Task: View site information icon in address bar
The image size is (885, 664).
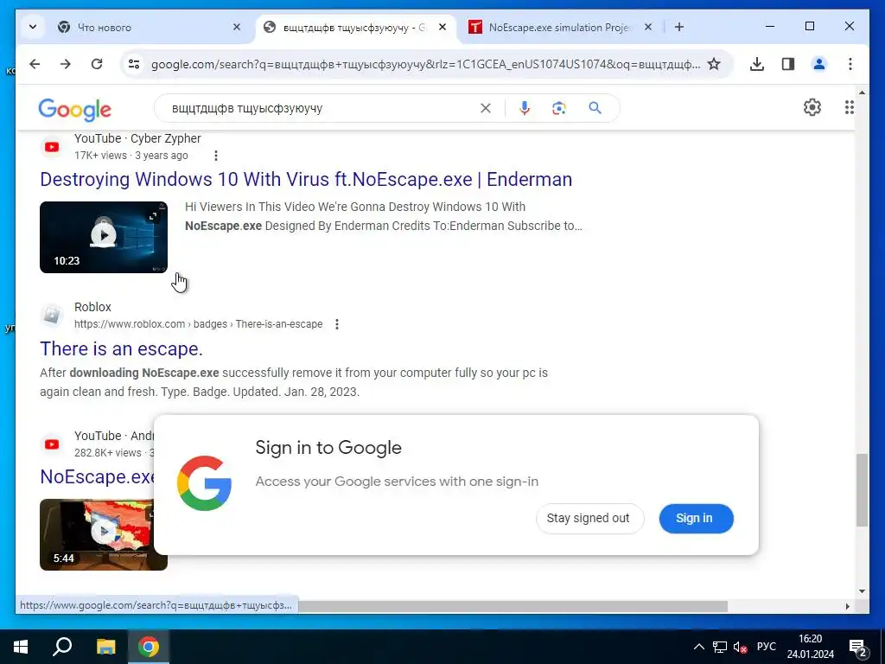Action: point(134,64)
